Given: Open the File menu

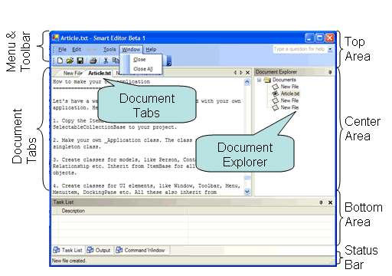Looking at the screenshot, I should (62, 50).
